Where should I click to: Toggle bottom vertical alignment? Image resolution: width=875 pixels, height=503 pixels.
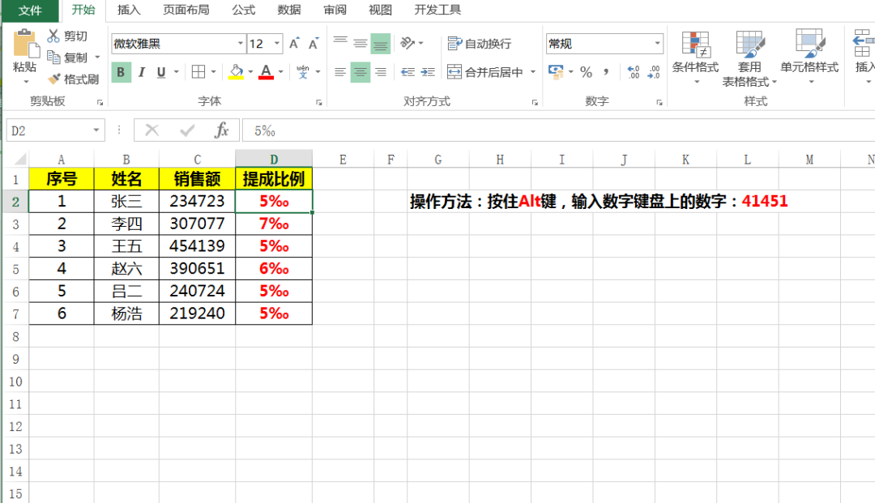[381, 44]
